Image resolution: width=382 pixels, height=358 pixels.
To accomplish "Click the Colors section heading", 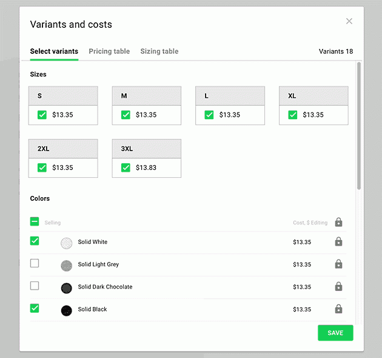I will (39, 198).
